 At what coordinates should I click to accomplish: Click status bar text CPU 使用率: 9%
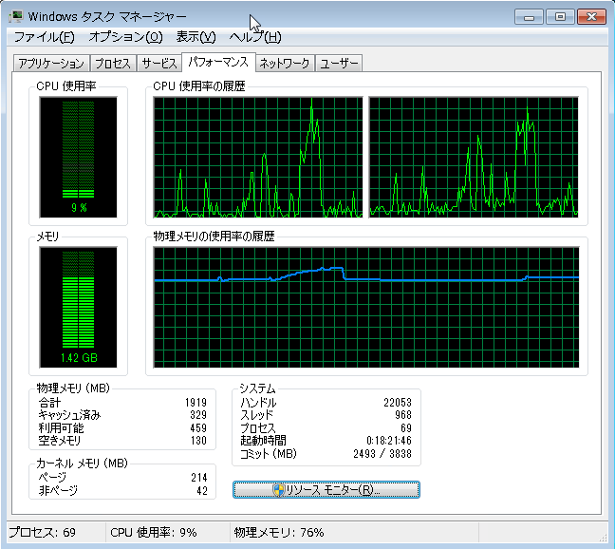pos(154,533)
